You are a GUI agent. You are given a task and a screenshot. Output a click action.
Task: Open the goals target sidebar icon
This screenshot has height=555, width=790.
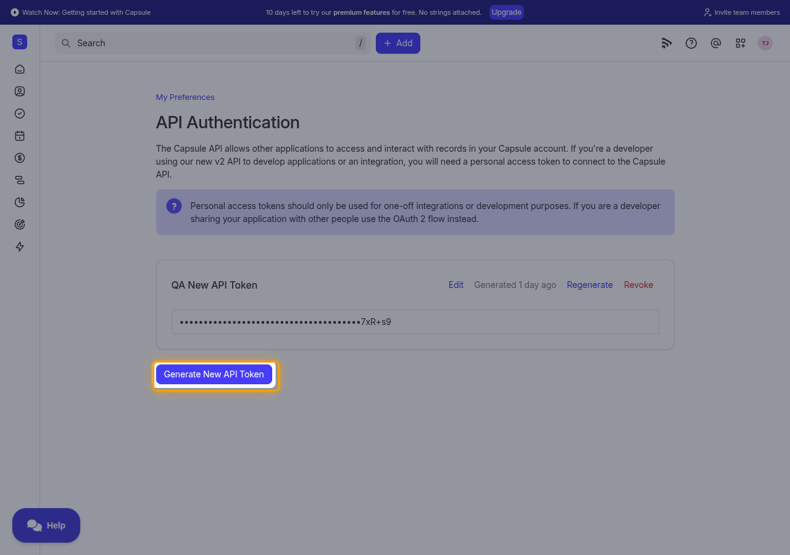tap(20, 224)
